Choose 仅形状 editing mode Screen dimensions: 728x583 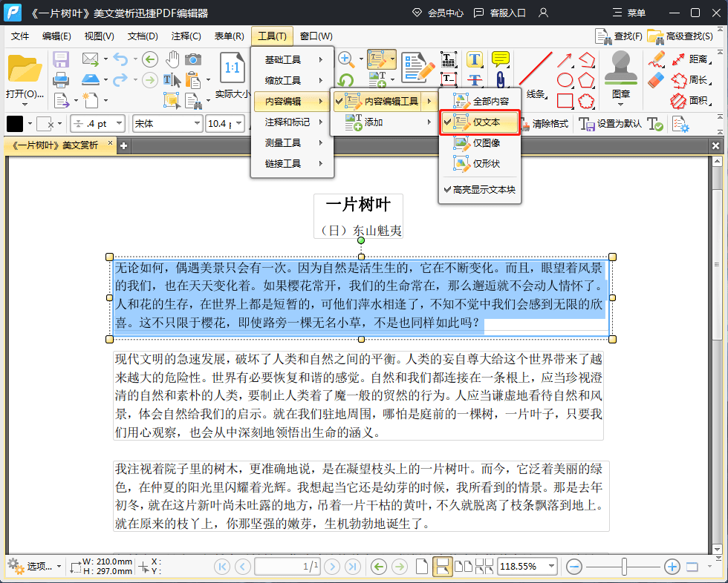coord(480,164)
